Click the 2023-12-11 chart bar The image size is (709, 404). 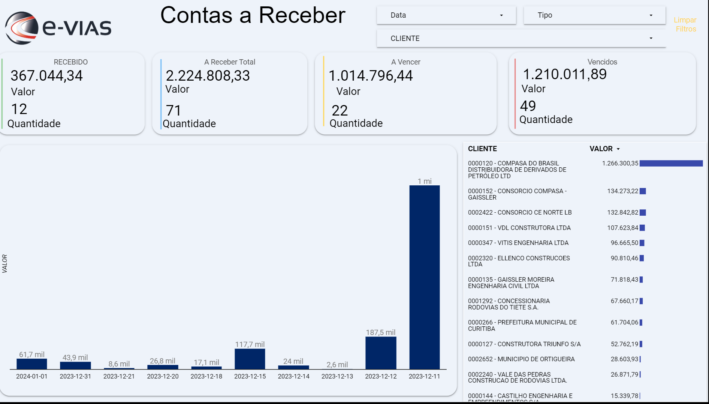425,277
